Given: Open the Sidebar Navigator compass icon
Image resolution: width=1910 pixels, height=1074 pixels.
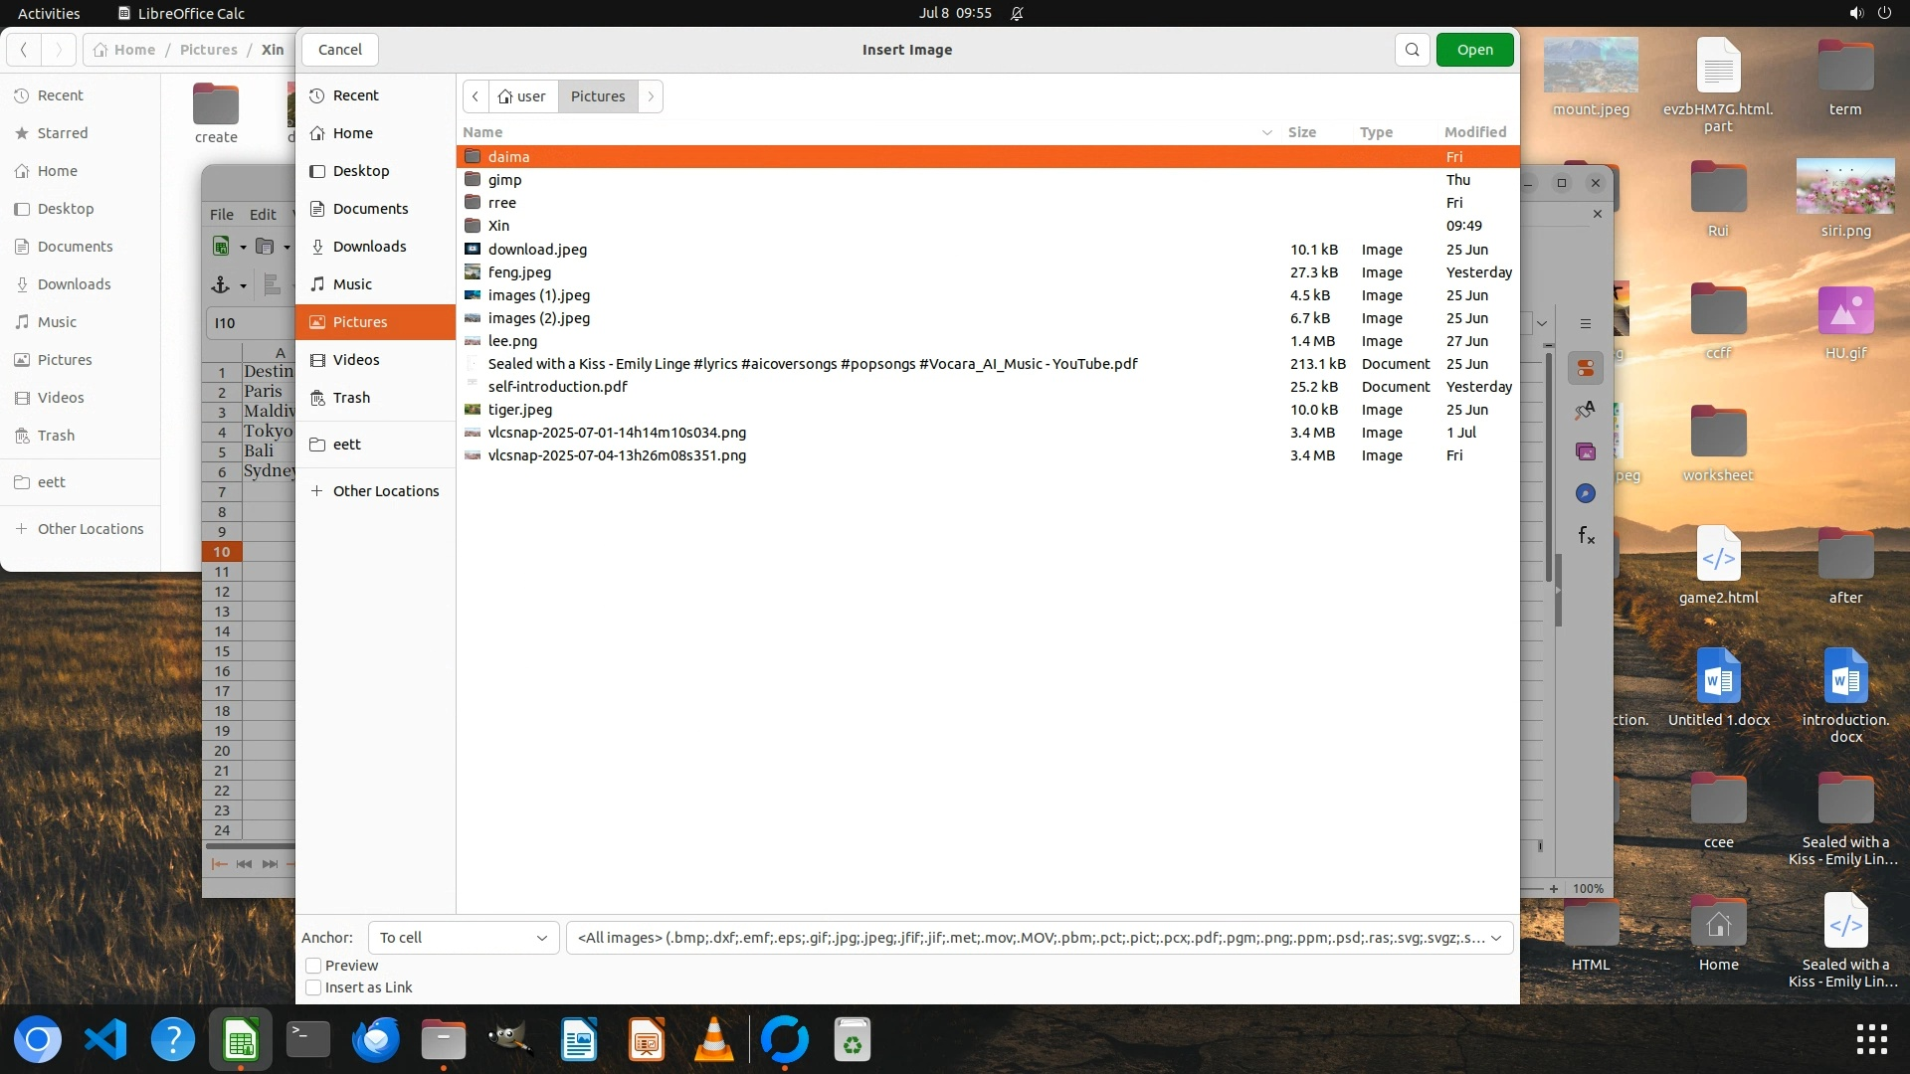Looking at the screenshot, I should tap(1586, 494).
